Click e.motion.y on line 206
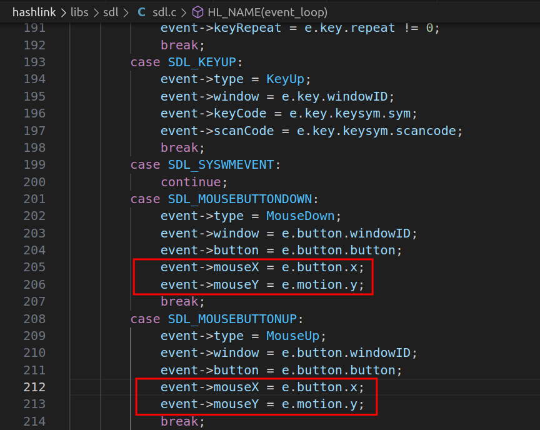The image size is (540, 430). (x=319, y=285)
